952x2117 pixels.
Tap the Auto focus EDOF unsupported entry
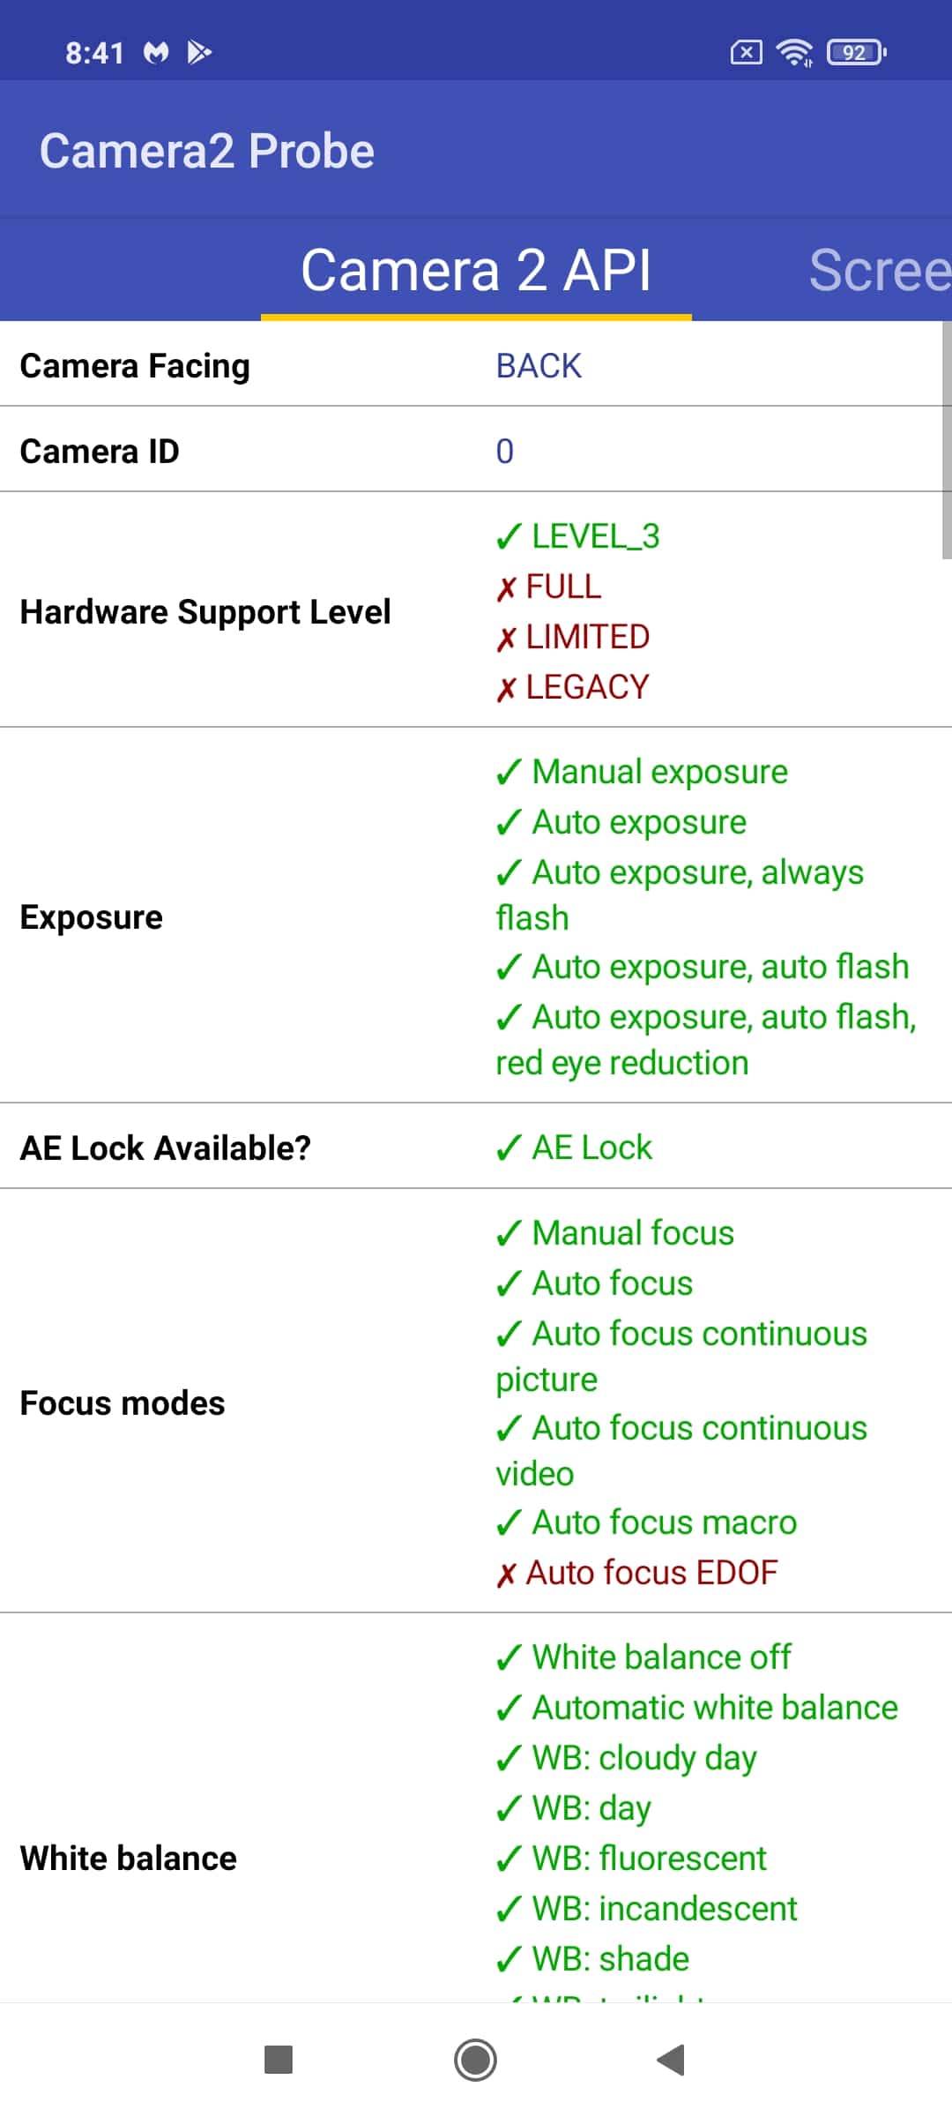click(x=637, y=1573)
